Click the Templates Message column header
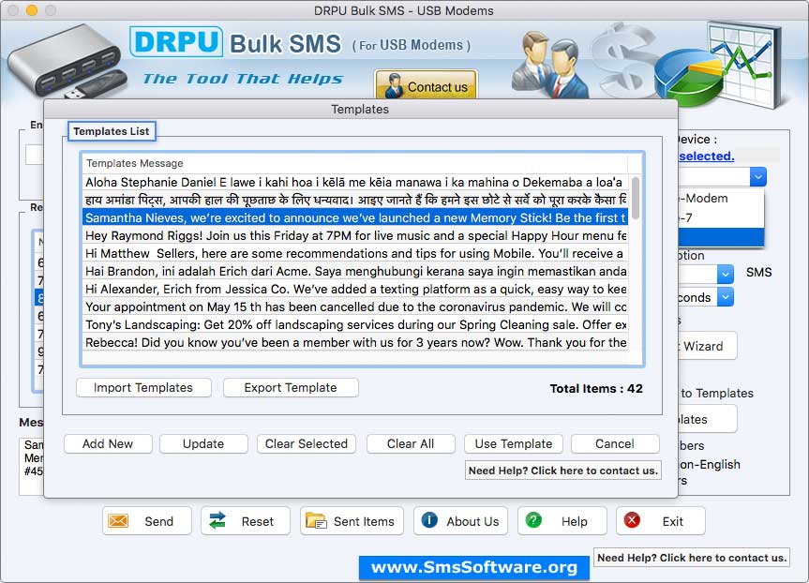Viewport: 809px width, 583px height. point(355,163)
